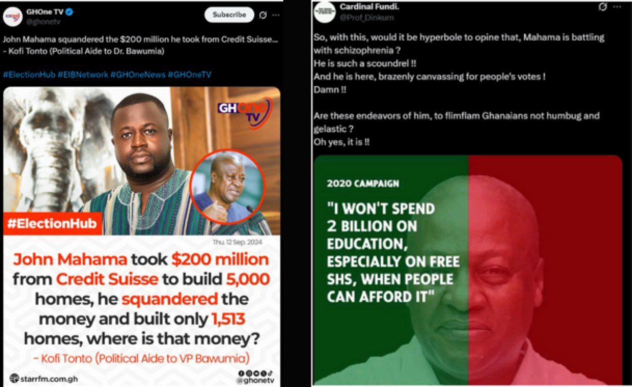Open the 2020 Campaign quote image

(x=468, y=270)
